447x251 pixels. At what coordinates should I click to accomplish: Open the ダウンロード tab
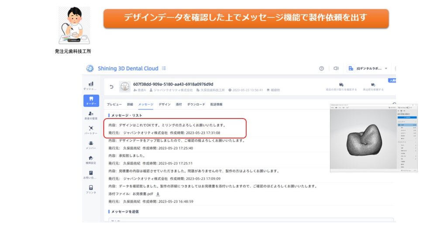coord(196,105)
